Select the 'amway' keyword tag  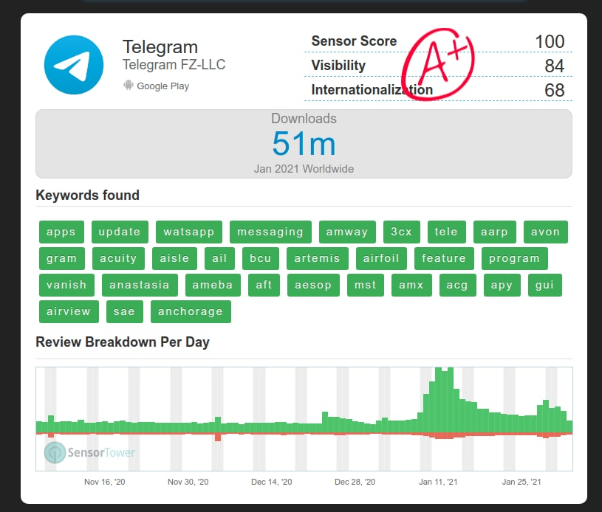[x=347, y=232]
